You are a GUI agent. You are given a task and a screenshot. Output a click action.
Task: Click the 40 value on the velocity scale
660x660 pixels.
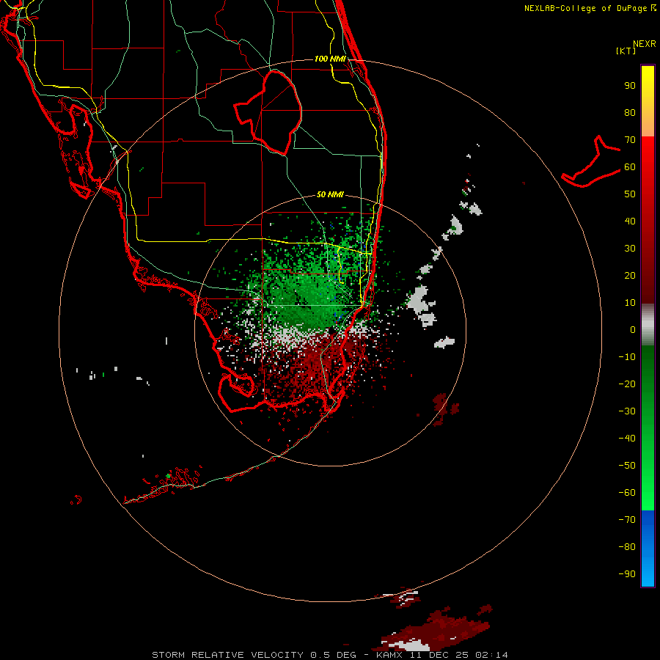point(630,221)
